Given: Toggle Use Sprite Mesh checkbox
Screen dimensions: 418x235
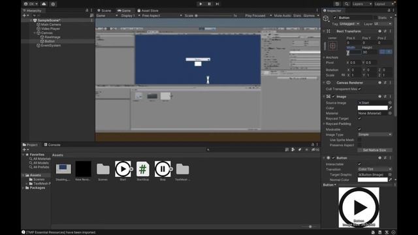Looking at the screenshot, I should (359, 140).
